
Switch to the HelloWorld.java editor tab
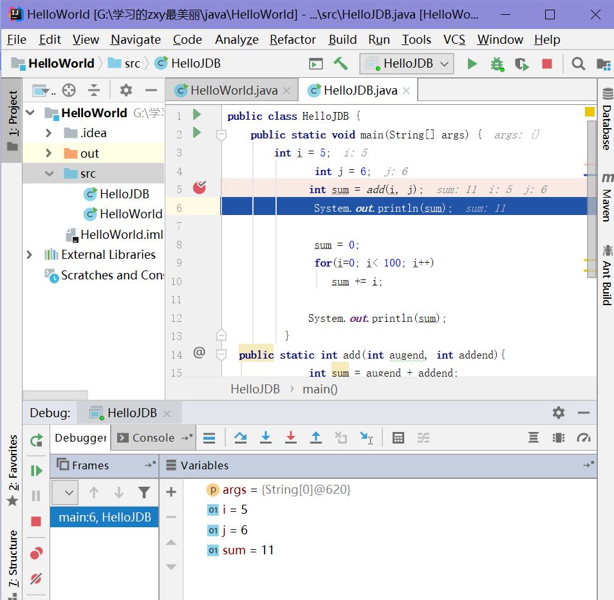(233, 91)
